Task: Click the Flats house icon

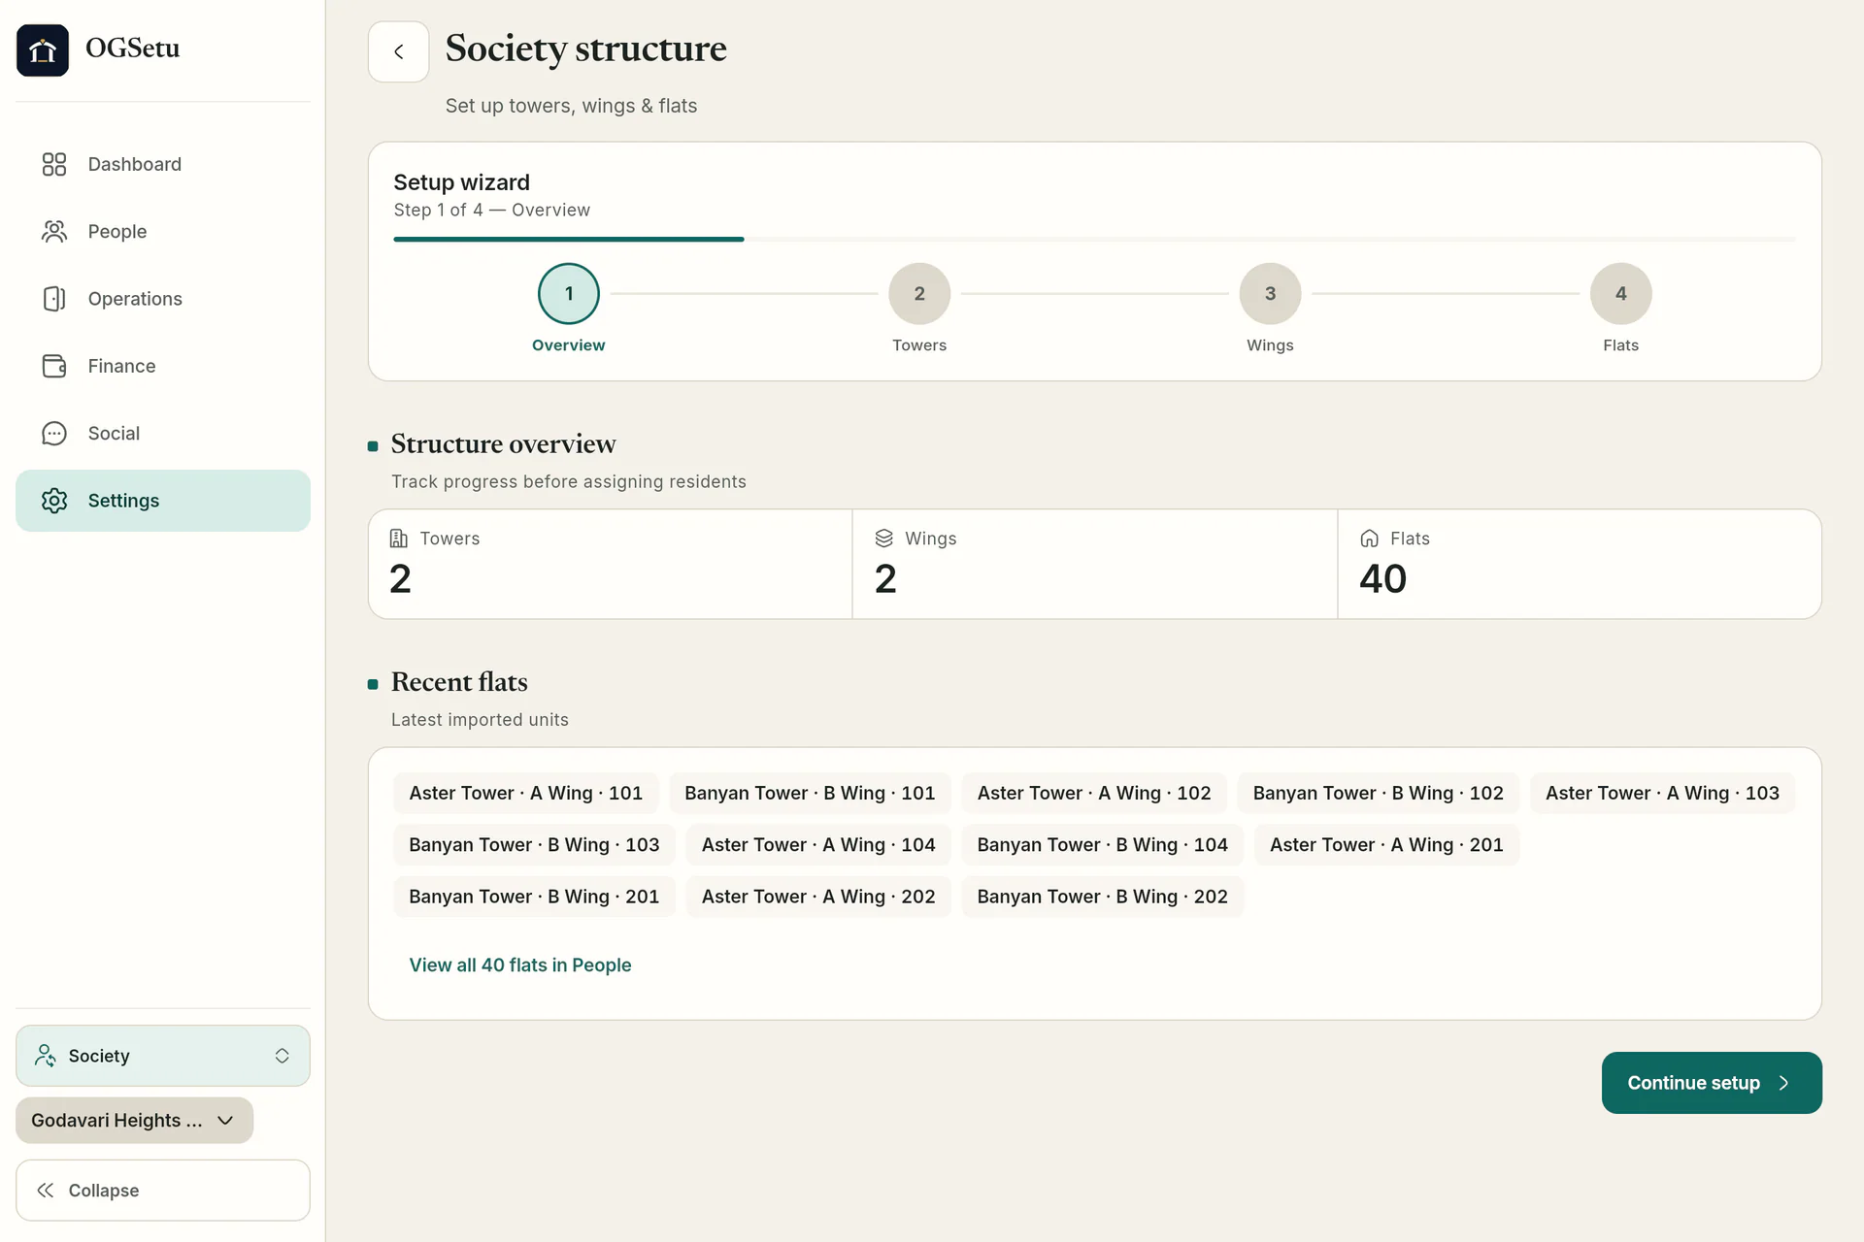Action: coord(1369,539)
